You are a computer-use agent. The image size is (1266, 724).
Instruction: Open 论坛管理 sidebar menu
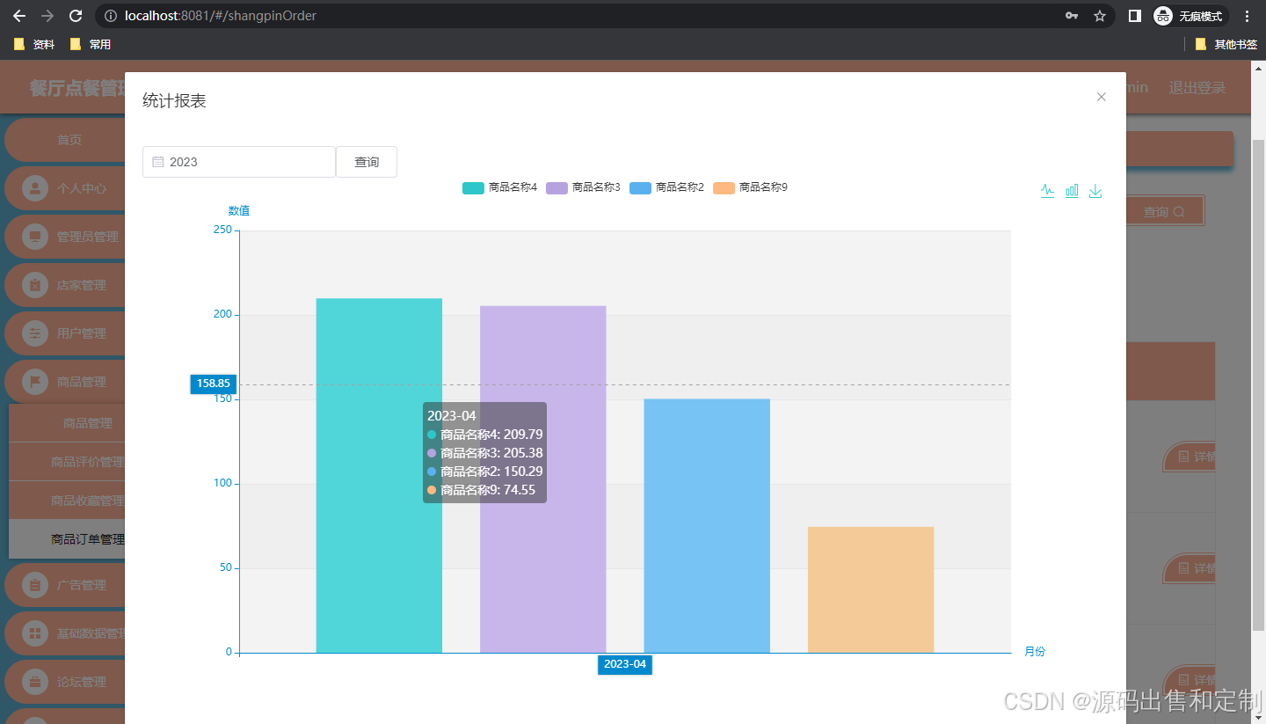click(64, 682)
